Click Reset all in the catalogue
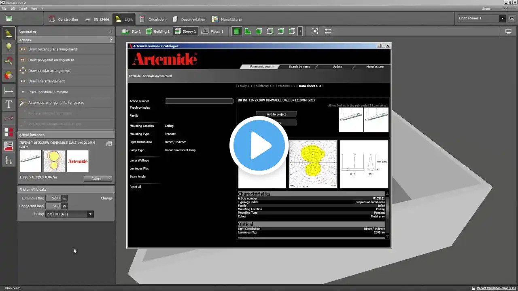 pos(135,187)
